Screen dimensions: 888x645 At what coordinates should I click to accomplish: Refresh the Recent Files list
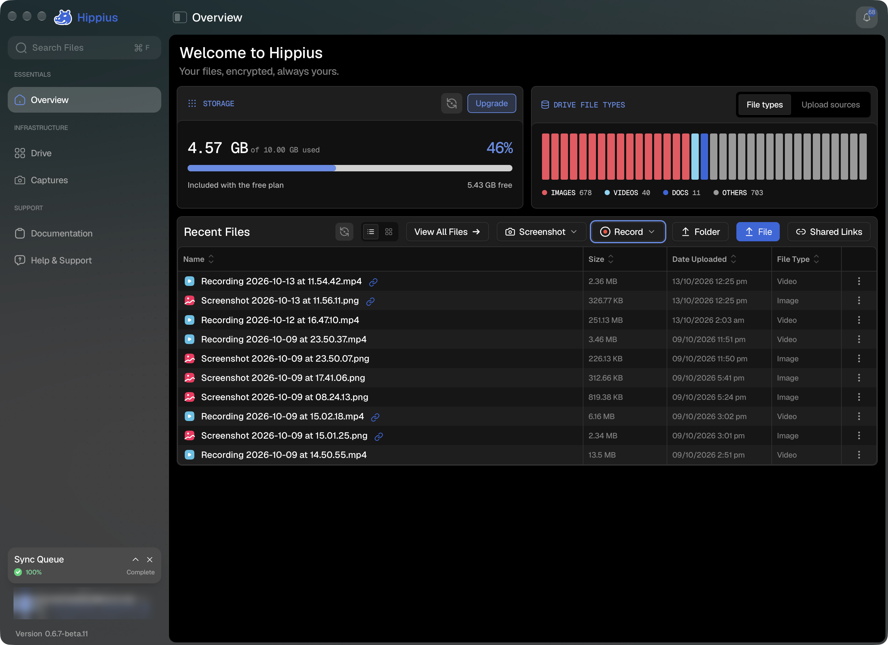click(x=344, y=232)
